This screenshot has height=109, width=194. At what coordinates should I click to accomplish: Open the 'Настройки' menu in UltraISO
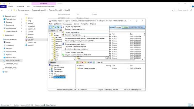coord(84,24)
